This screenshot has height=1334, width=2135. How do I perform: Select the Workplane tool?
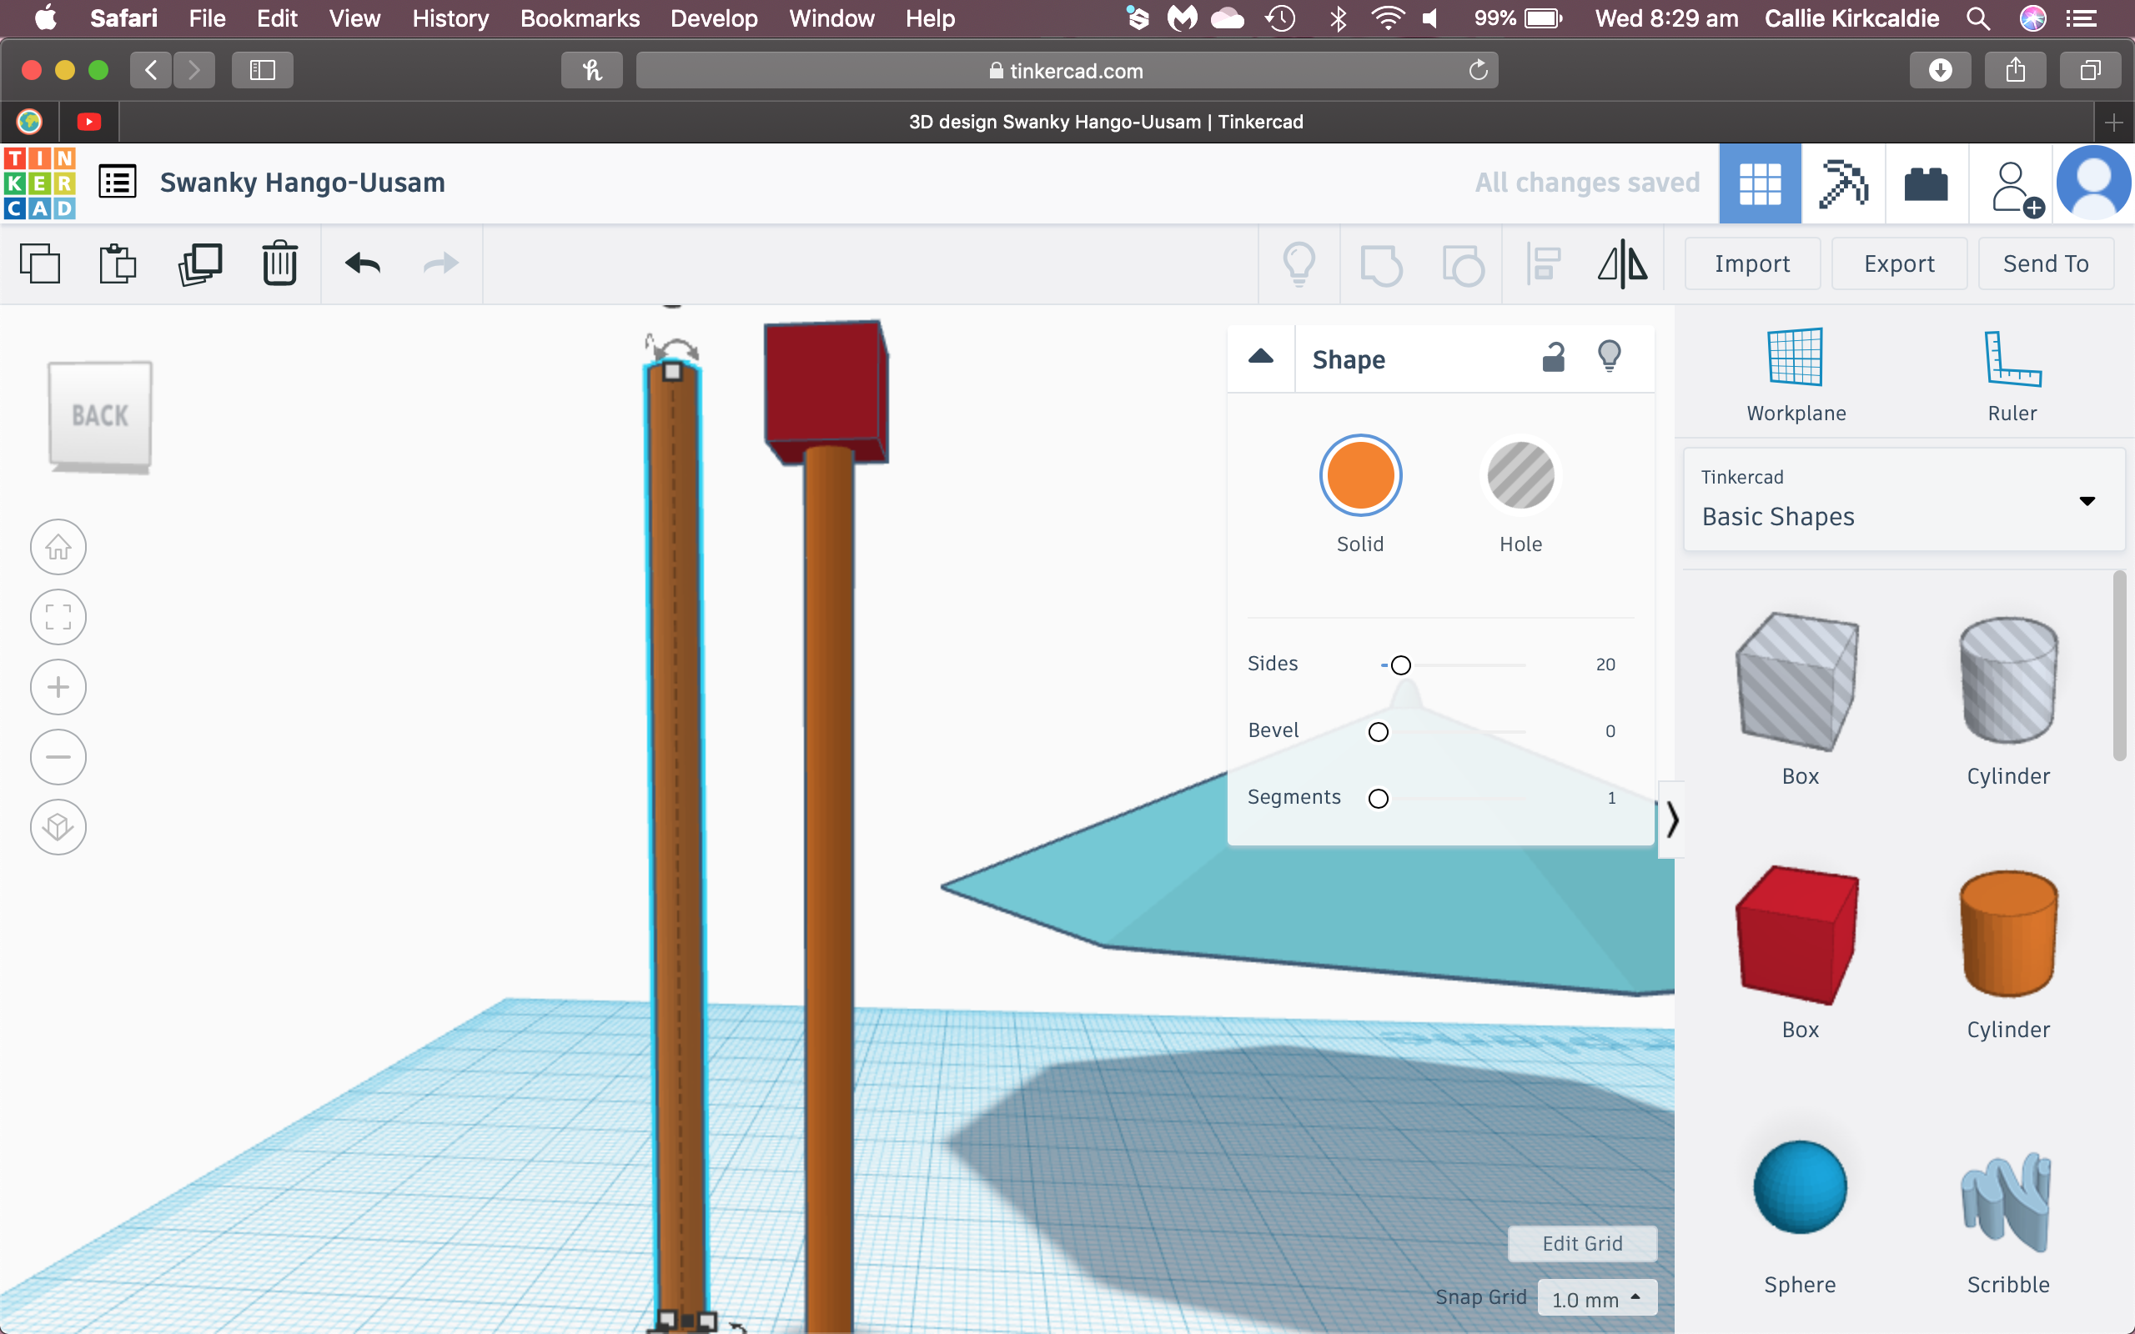tap(1796, 374)
